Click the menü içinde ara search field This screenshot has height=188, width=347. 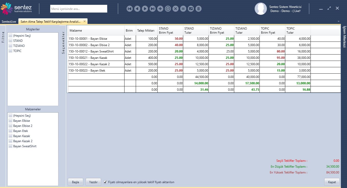pyautogui.click(x=79, y=8)
